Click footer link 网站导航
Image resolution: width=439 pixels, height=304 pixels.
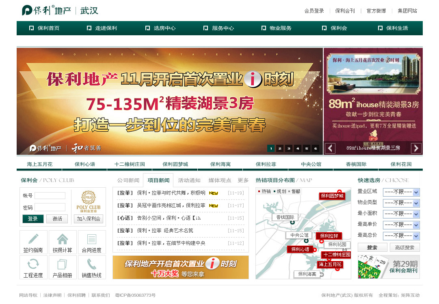click(x=28, y=295)
